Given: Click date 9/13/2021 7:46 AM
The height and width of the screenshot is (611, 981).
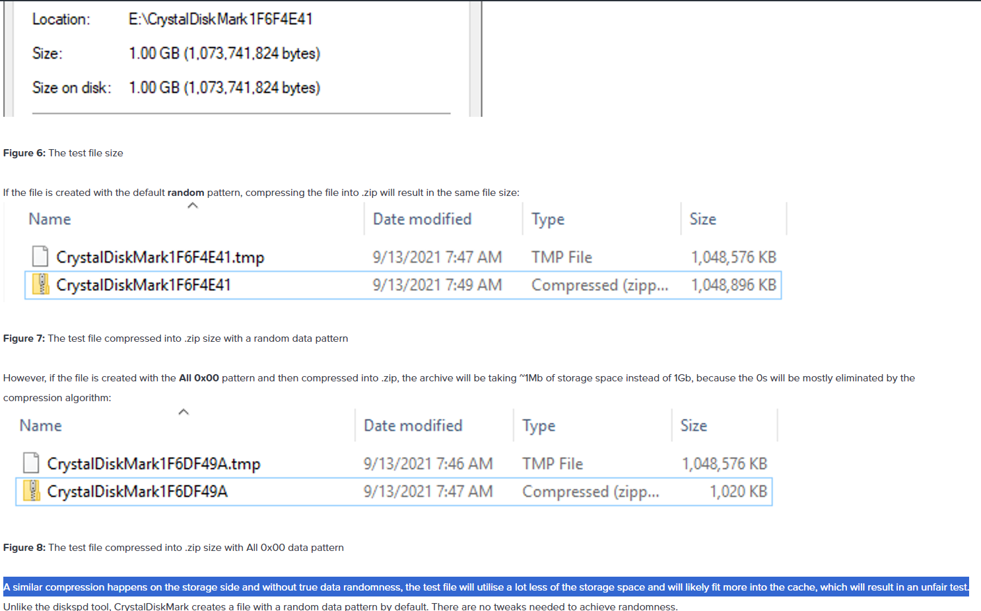Looking at the screenshot, I should coord(428,464).
